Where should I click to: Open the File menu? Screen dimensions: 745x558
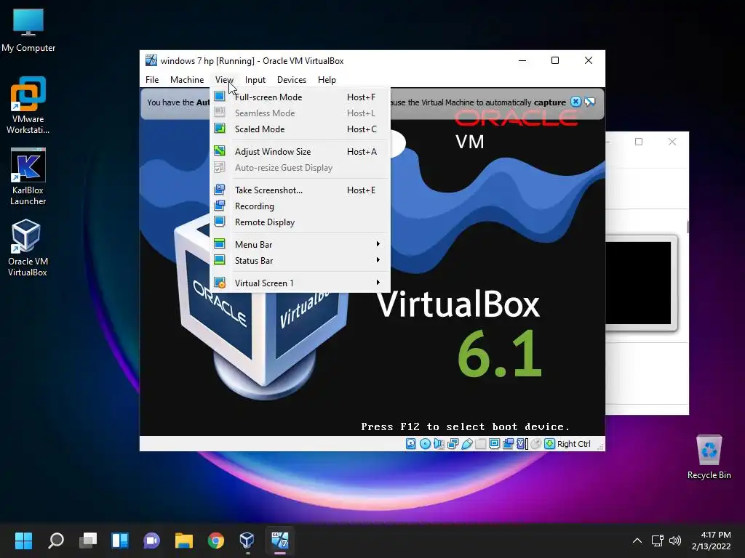pos(152,80)
